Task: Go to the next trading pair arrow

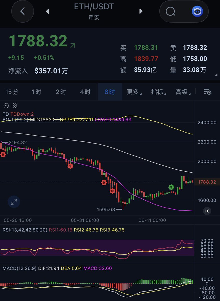Action: coord(141,11)
